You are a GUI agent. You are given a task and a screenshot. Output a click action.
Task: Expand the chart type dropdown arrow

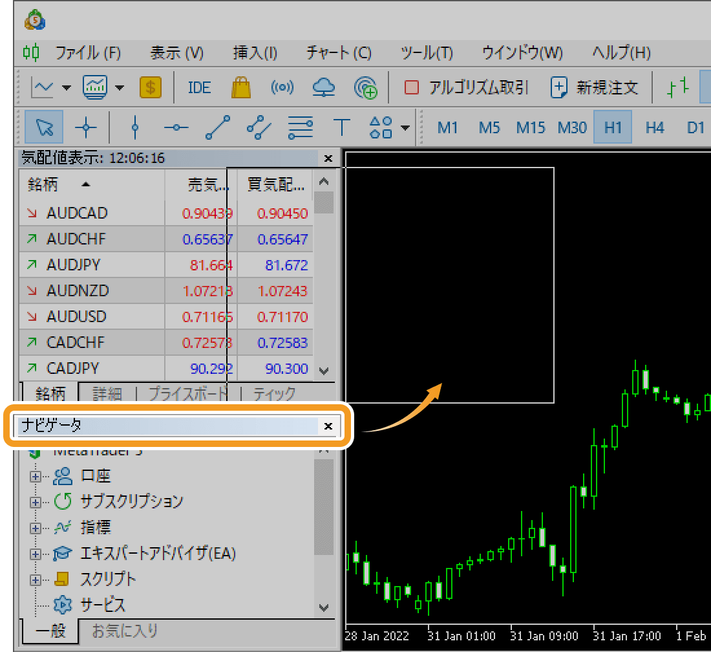(67, 87)
